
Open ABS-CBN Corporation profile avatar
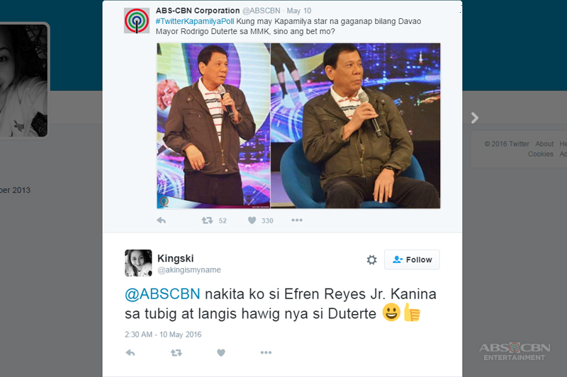[137, 21]
